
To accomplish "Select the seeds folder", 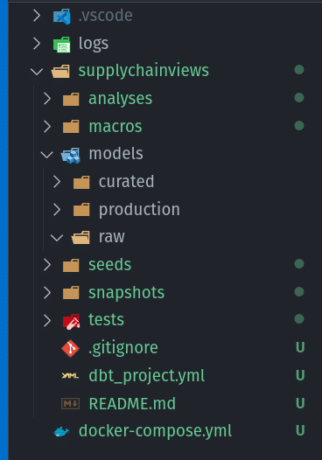I will pyautogui.click(x=109, y=265).
